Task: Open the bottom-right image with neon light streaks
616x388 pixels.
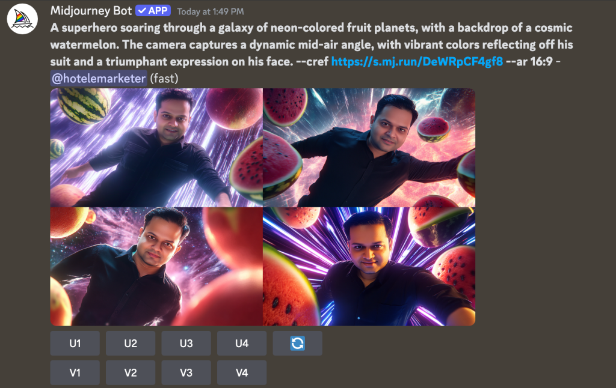Action: [369, 267]
